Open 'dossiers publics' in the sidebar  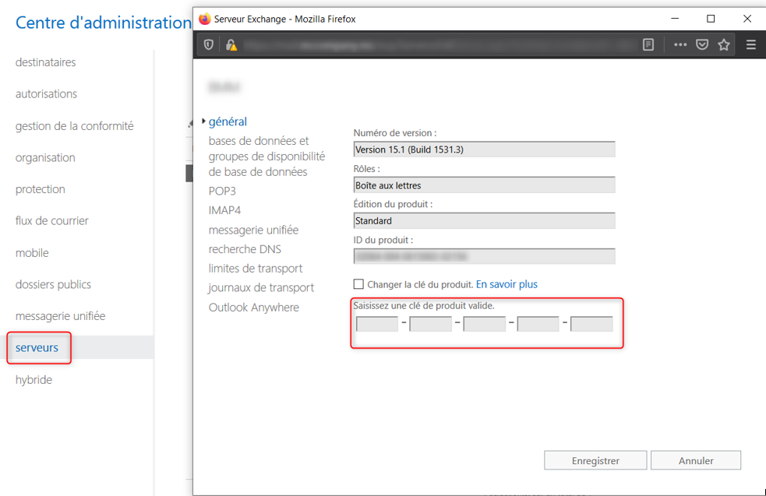53,285
